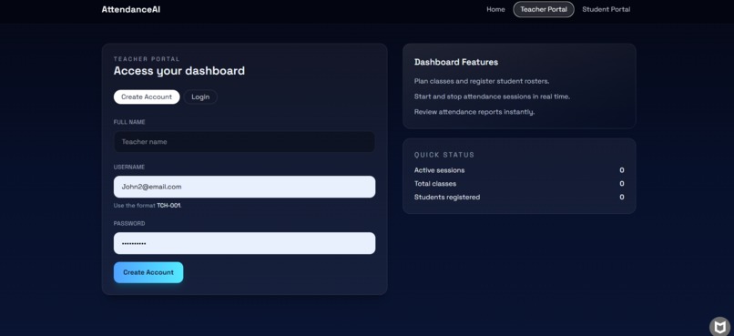Click the Active sessions count value
The height and width of the screenshot is (336, 734).
click(622, 170)
